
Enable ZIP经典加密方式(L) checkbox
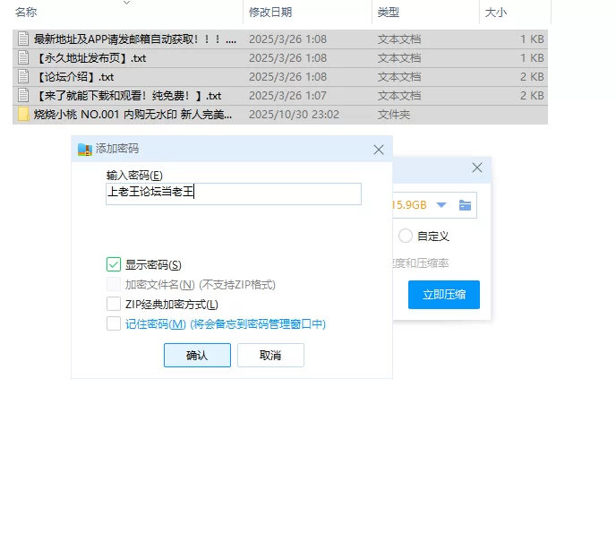coord(114,304)
